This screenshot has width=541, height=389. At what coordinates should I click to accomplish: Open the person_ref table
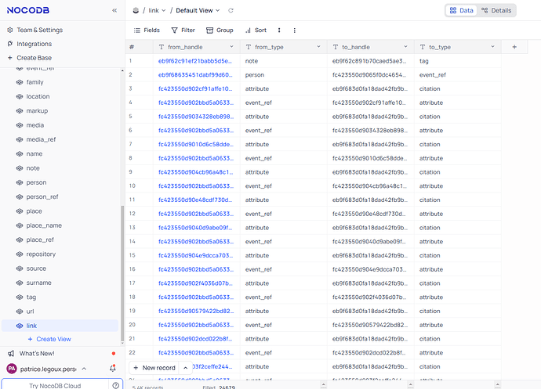pyautogui.click(x=42, y=196)
